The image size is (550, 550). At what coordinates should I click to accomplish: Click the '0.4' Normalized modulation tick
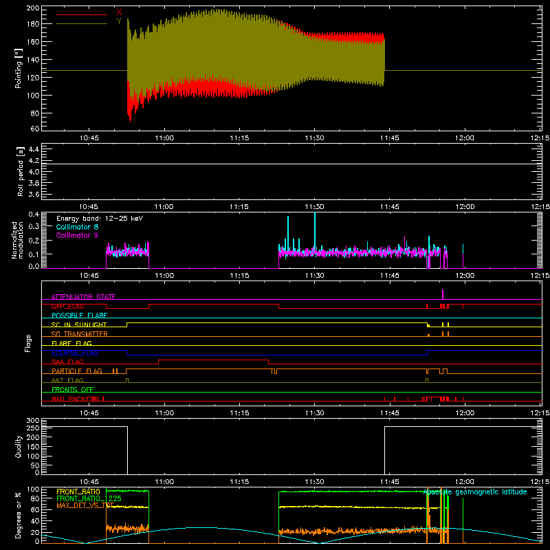(34, 214)
